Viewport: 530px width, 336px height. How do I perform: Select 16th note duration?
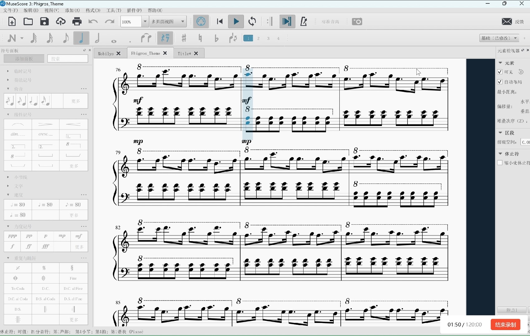click(x=50, y=38)
